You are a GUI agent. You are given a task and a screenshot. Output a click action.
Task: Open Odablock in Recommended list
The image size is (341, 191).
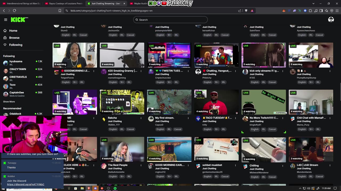23,114
